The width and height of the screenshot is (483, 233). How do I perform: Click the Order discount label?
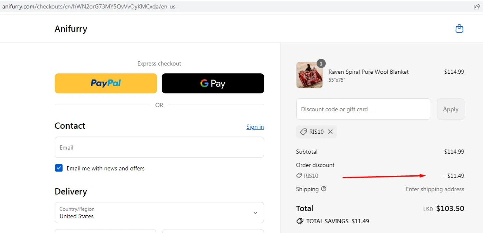pos(315,165)
